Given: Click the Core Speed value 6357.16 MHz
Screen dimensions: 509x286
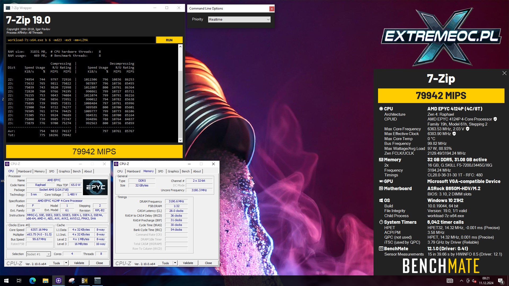Looking at the screenshot, I should click(39, 230).
